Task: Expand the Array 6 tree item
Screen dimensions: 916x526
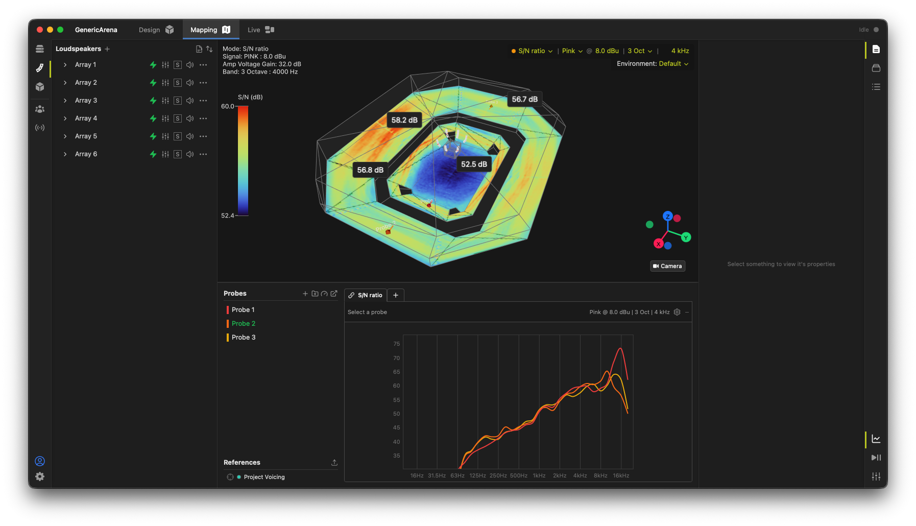Action: [x=65, y=154]
